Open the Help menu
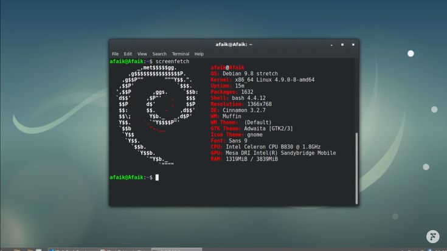Viewport: 447px width, 251px height. click(x=199, y=54)
